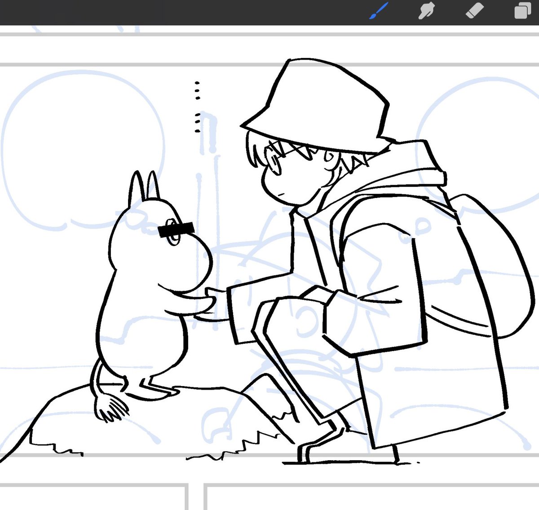Select the Eraser tool

(475, 11)
